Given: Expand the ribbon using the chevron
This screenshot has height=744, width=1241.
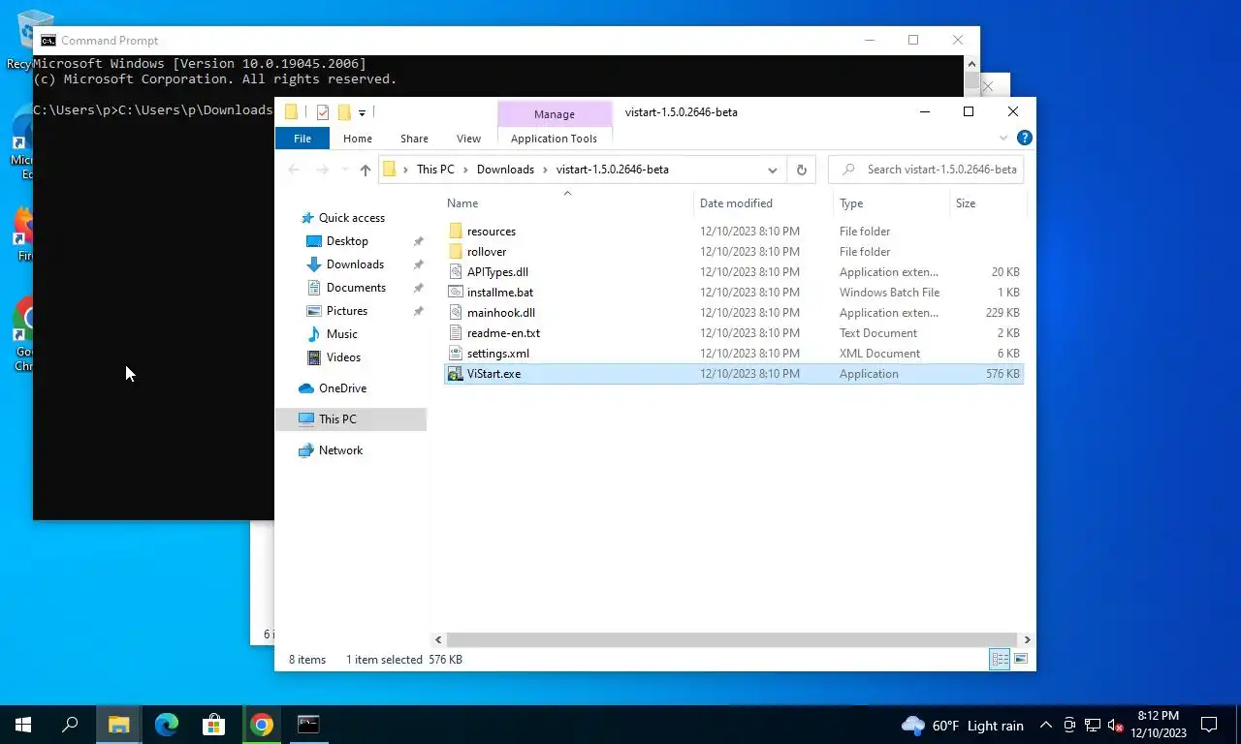Looking at the screenshot, I should (x=1002, y=139).
